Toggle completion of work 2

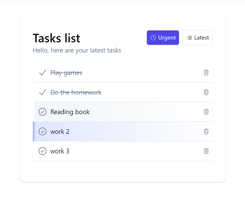coord(42,132)
